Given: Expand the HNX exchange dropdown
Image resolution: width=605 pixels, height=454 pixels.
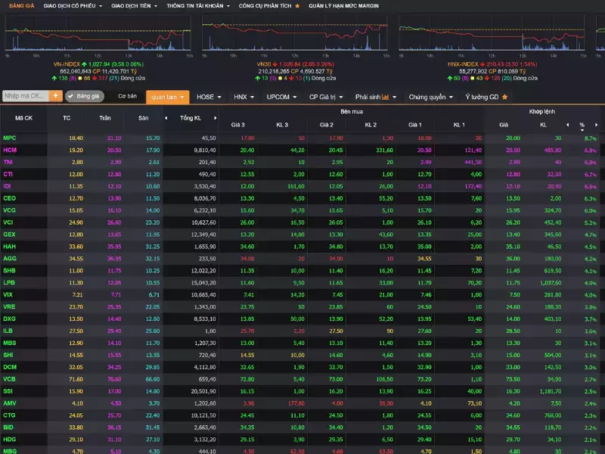Looking at the screenshot, I should pyautogui.click(x=244, y=97).
